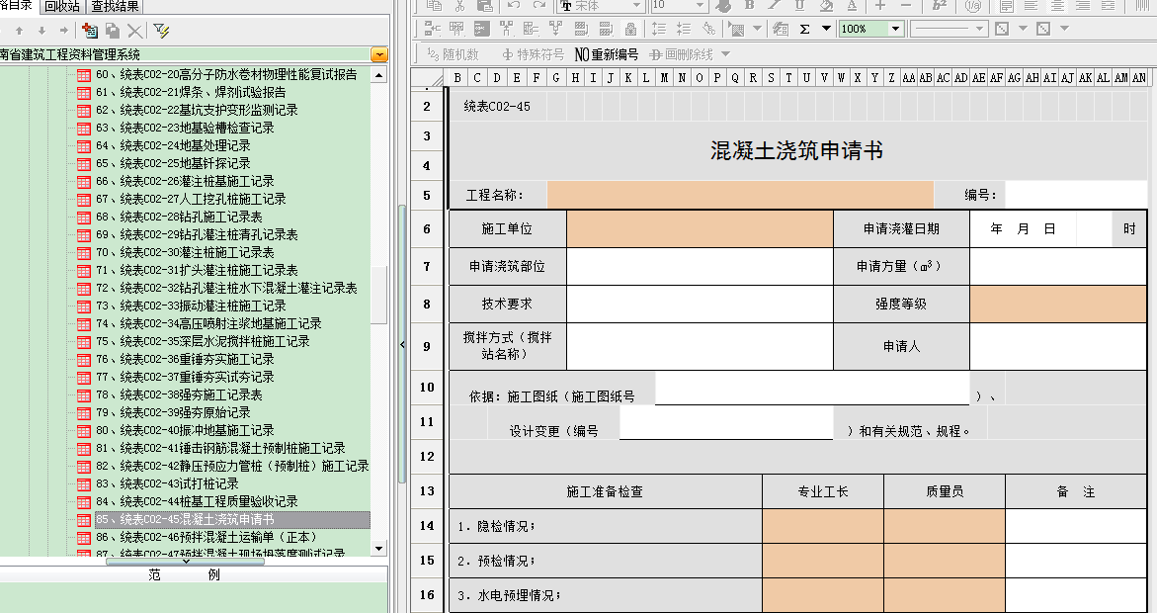Viewport: 1157px width, 613px height.
Task: Expand the orange project system dropdown arrow
Action: [379, 54]
